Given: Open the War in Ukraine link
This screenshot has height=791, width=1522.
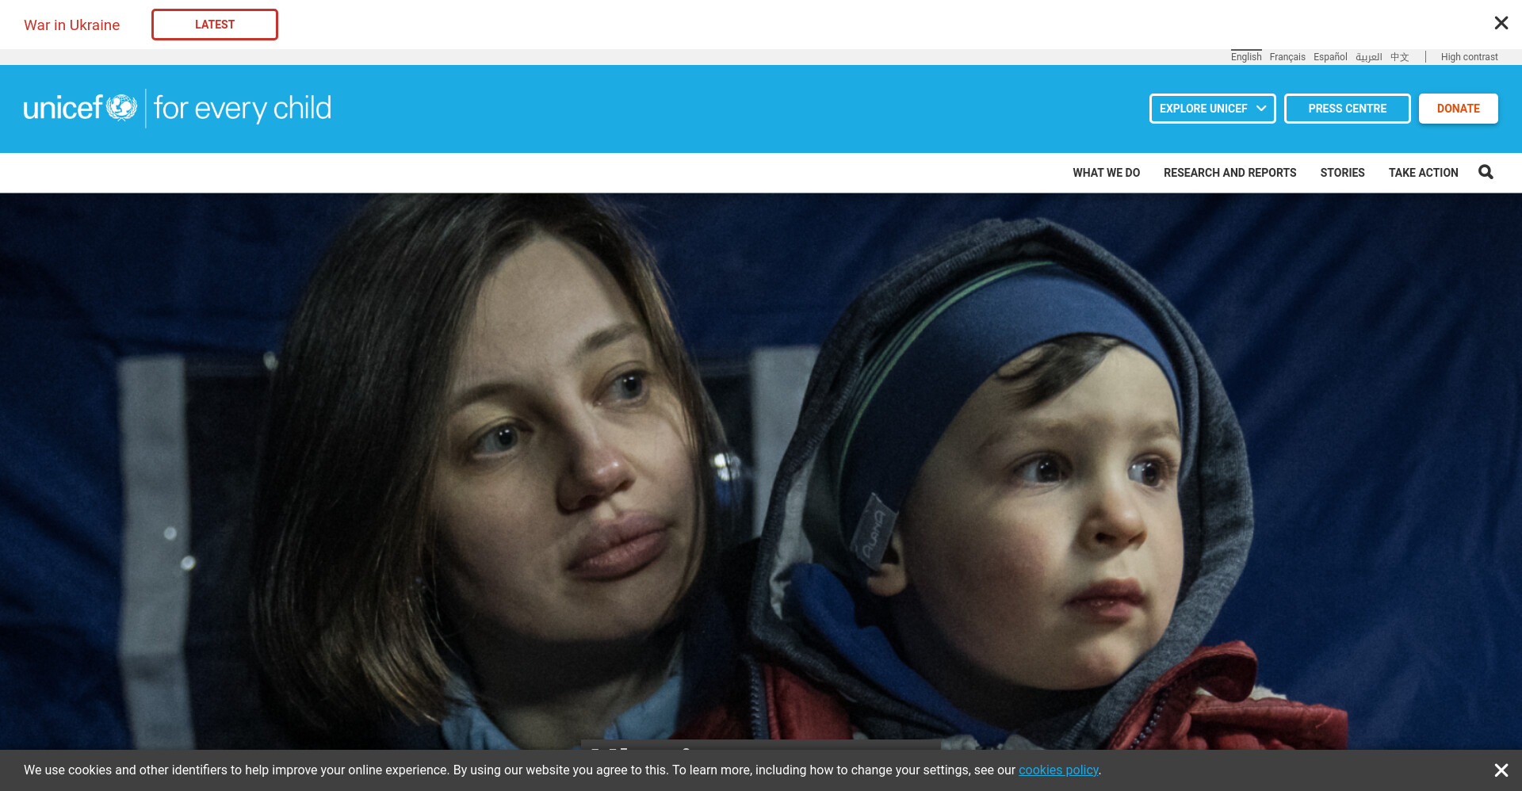Looking at the screenshot, I should (x=72, y=25).
